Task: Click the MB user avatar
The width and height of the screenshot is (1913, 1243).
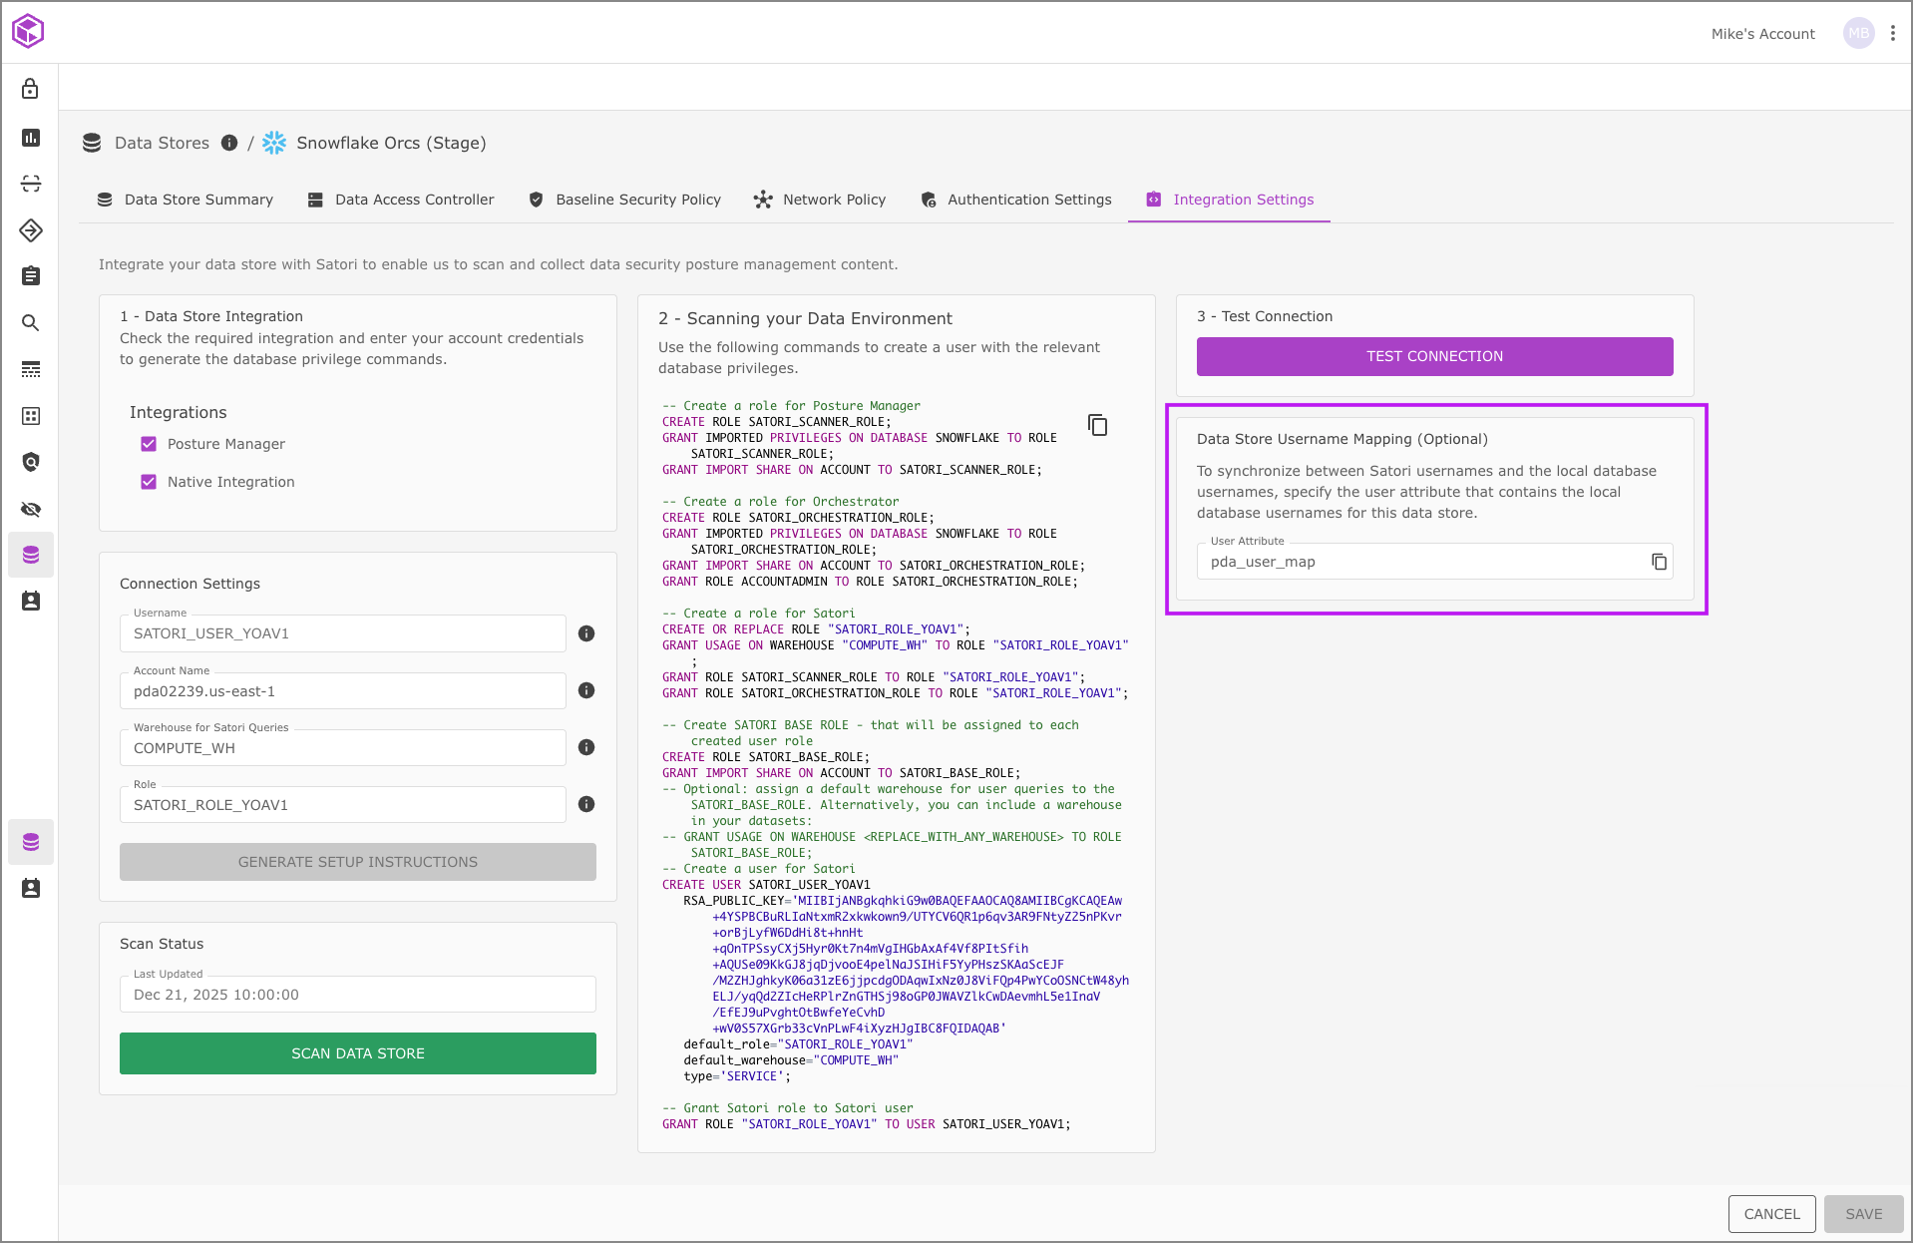Action: click(1858, 33)
